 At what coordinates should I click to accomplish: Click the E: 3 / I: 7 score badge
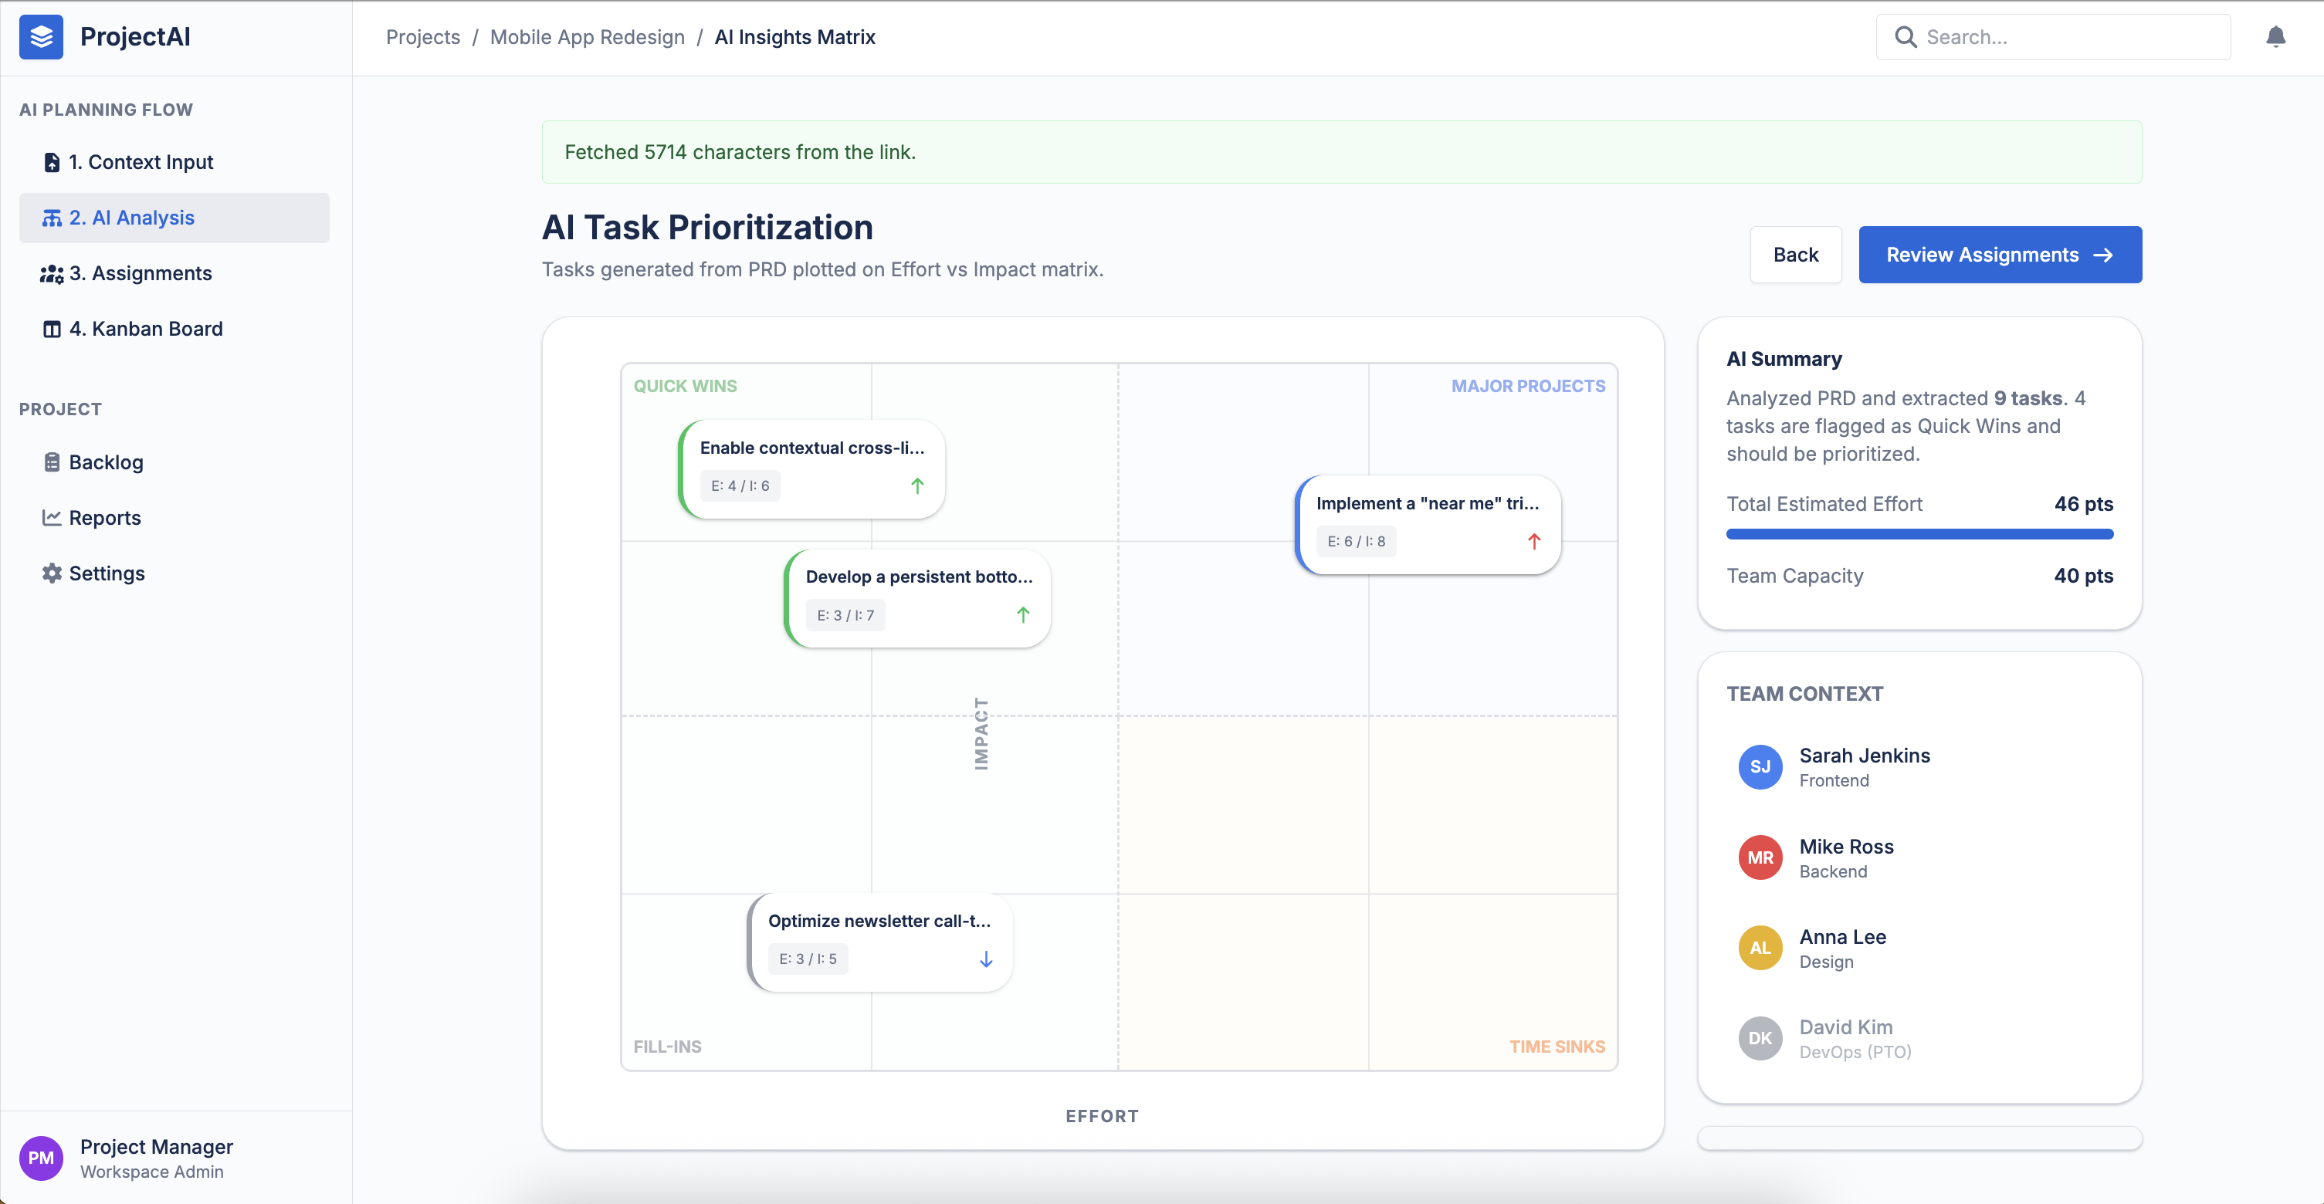[x=845, y=615]
